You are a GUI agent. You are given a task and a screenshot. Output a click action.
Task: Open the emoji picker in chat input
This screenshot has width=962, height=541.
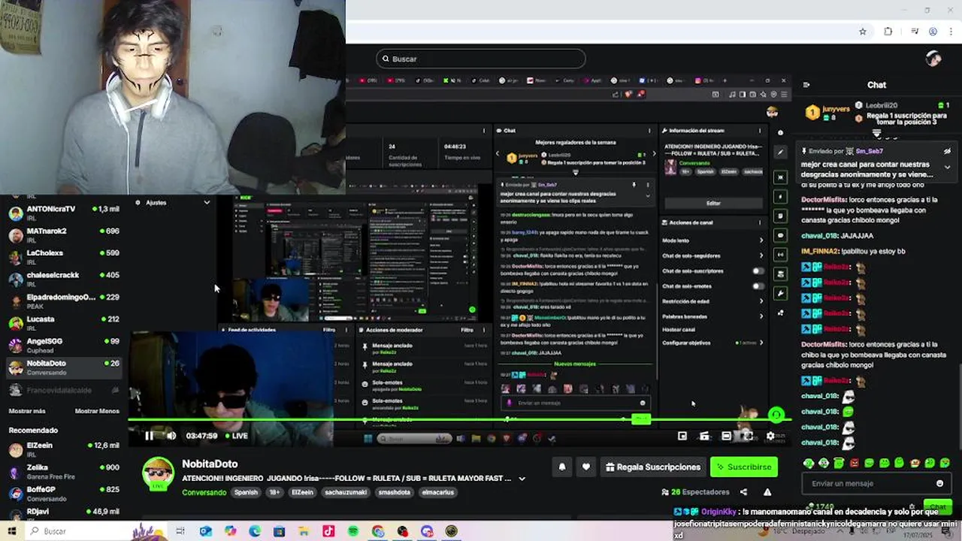pyautogui.click(x=939, y=483)
